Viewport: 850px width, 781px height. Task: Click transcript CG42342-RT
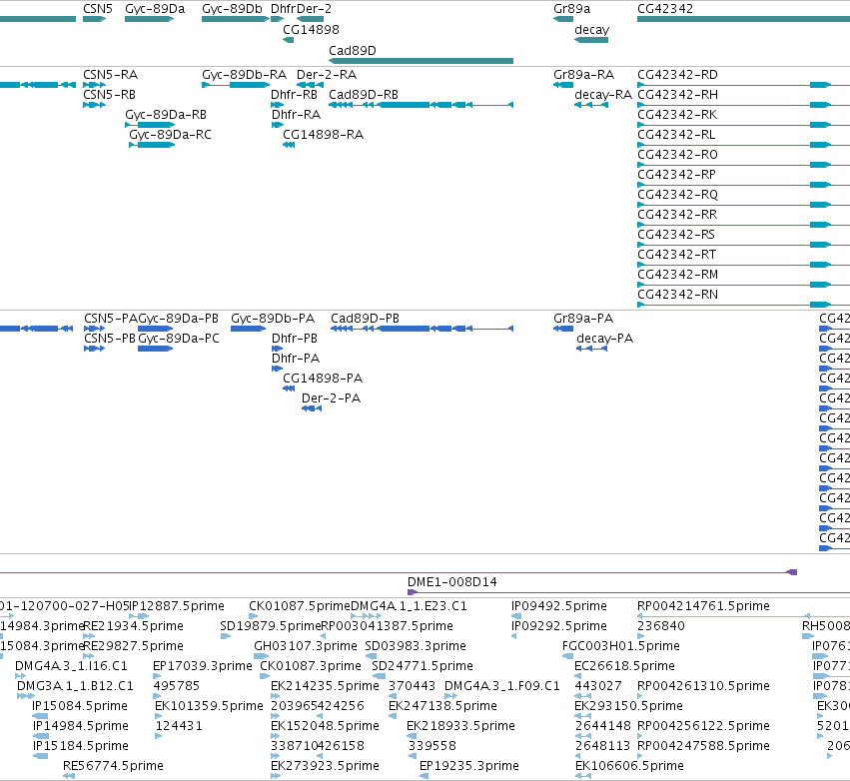pyautogui.click(x=677, y=256)
